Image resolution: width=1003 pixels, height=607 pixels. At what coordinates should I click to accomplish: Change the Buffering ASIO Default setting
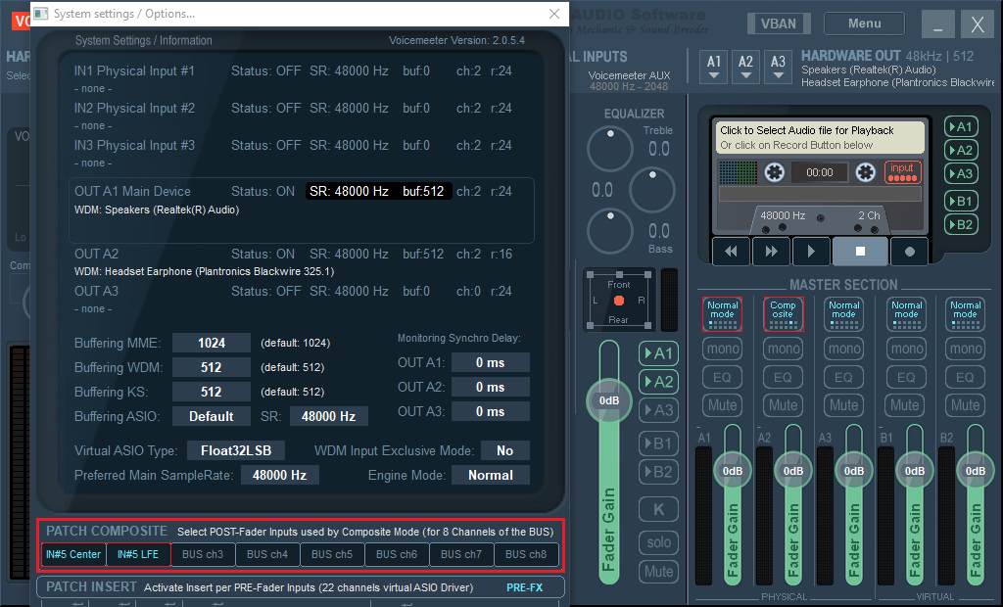coord(212,416)
